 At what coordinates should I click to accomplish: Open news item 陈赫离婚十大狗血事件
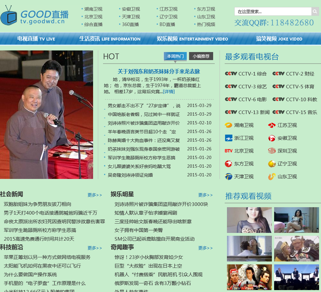[x=144, y=140]
